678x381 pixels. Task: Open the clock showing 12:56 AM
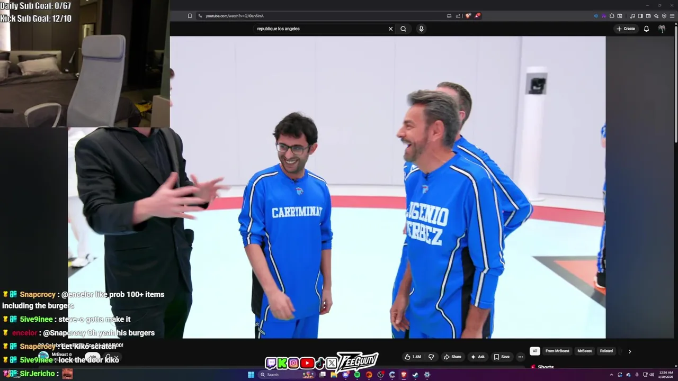tap(666, 375)
